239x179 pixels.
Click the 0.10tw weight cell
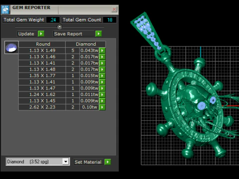click(89, 107)
